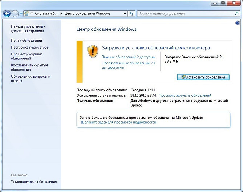
Task: Click the Back navigation arrow button
Action: [x=7, y=14]
